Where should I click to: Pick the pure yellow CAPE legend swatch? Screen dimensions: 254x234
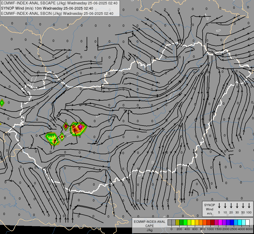pos(193,222)
